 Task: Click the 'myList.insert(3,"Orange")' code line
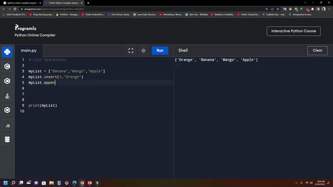coord(56,77)
